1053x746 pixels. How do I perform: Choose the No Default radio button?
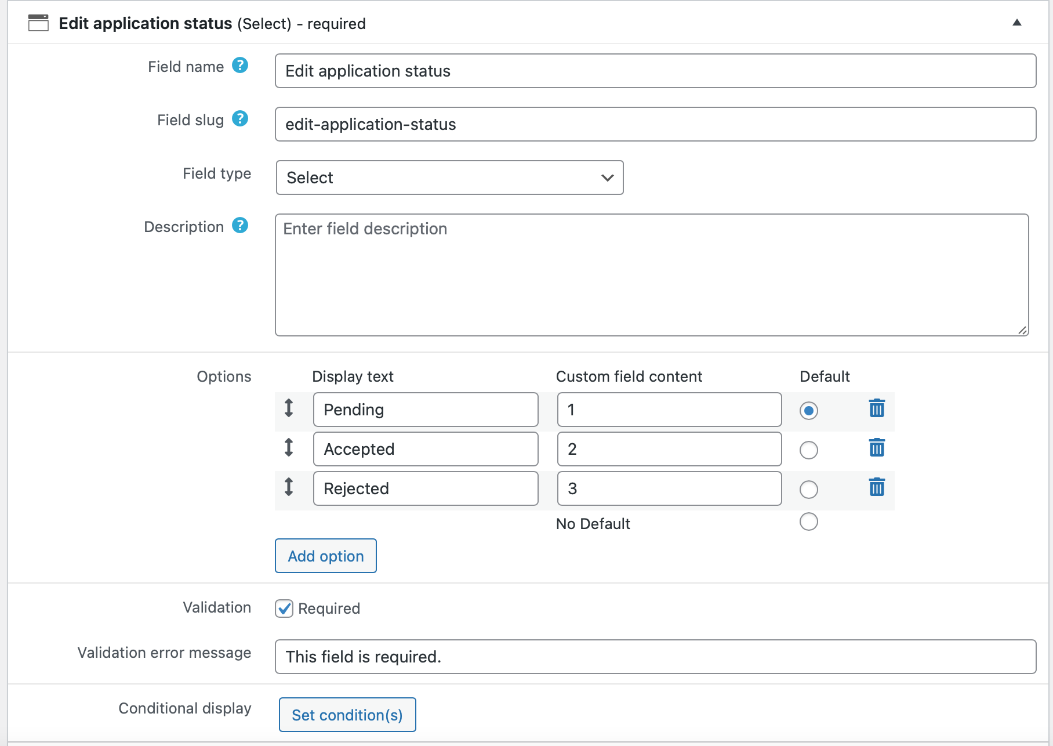(808, 522)
